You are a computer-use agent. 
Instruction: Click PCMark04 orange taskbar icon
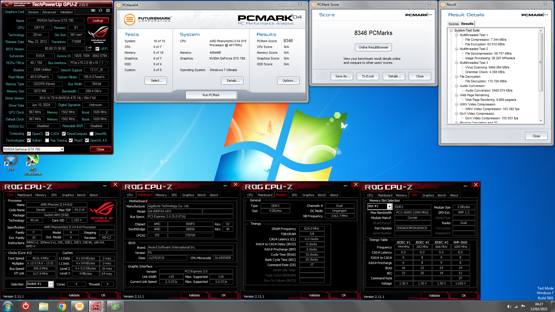pos(79,306)
